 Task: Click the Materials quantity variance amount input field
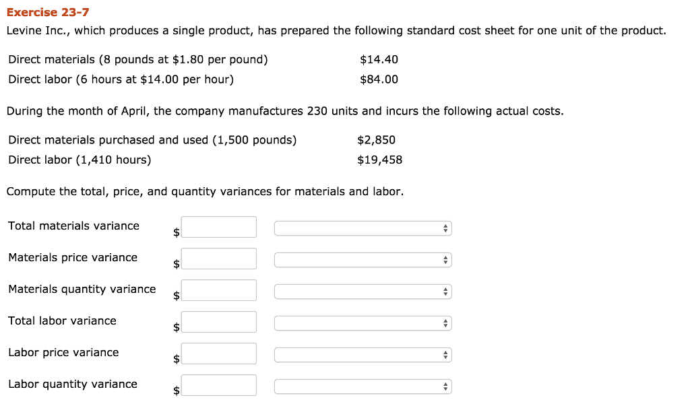coord(218,290)
